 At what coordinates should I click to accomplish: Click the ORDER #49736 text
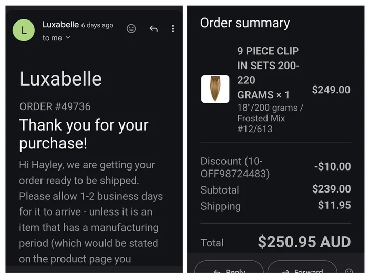(x=55, y=106)
